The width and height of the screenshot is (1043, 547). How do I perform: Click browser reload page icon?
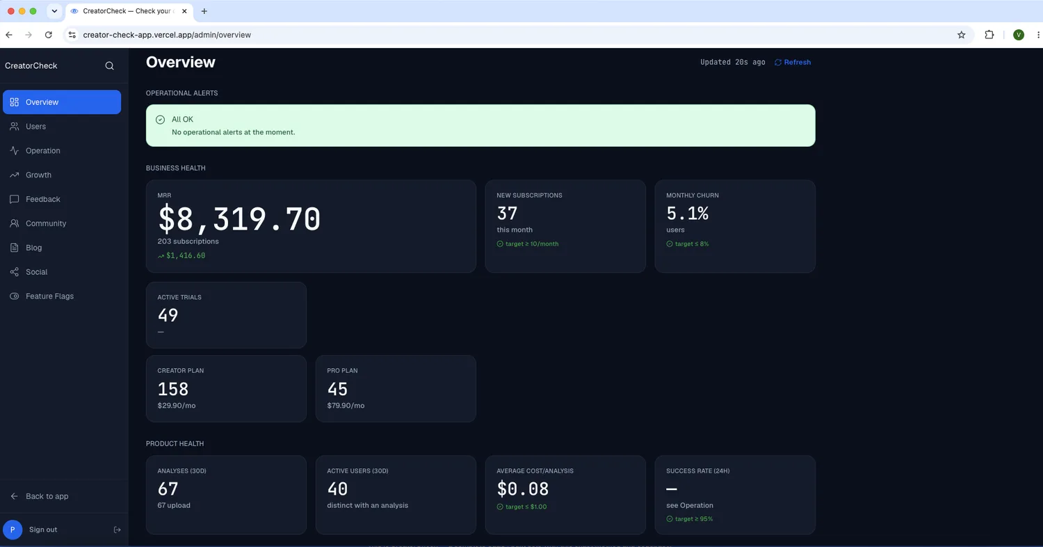point(48,35)
